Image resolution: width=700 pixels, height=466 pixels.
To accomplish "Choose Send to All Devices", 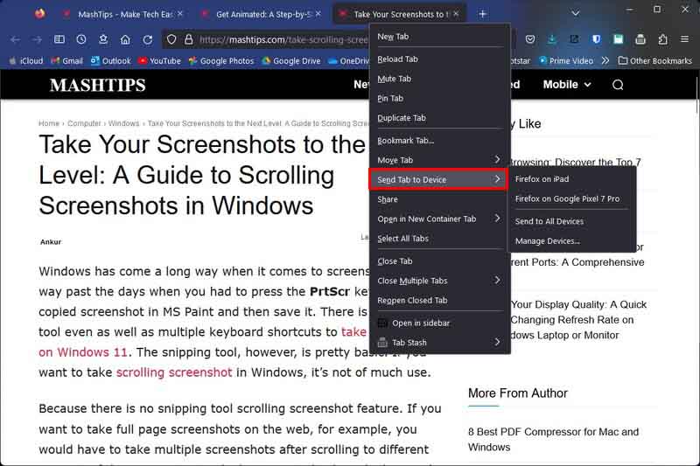I will coord(572,221).
